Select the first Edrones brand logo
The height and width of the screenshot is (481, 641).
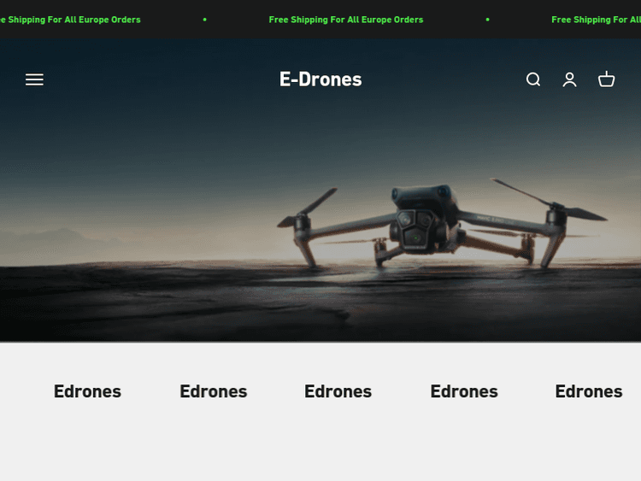87,391
